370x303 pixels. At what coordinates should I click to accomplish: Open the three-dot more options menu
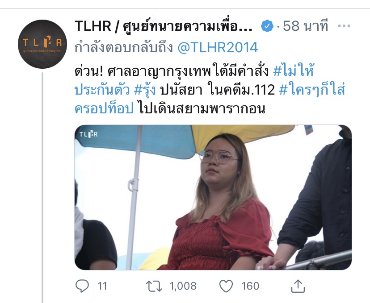[344, 26]
